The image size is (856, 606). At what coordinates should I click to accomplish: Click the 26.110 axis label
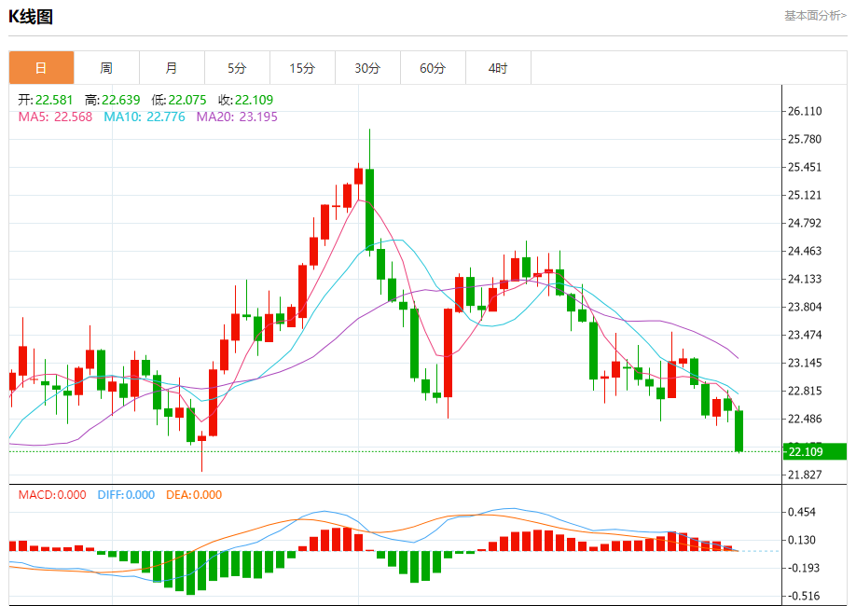pyautogui.click(x=805, y=111)
